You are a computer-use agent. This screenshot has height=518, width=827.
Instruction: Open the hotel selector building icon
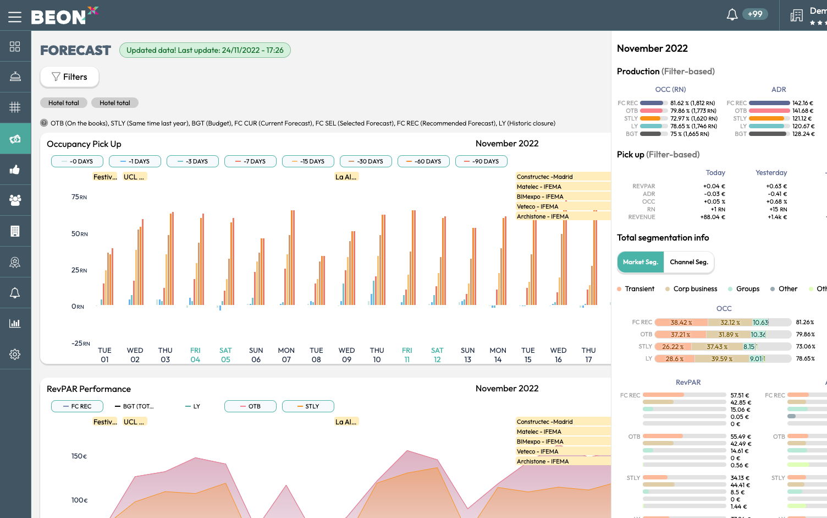[x=796, y=15]
